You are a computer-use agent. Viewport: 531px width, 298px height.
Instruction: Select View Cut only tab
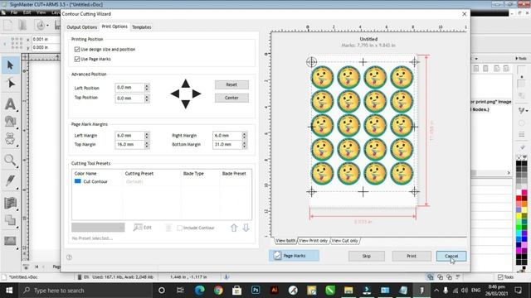pyautogui.click(x=345, y=241)
